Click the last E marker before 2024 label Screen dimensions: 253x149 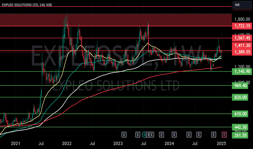pos(161,135)
